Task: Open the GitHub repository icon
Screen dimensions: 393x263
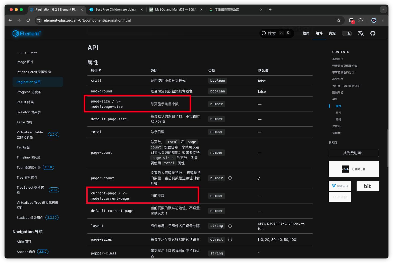Action: (x=373, y=33)
